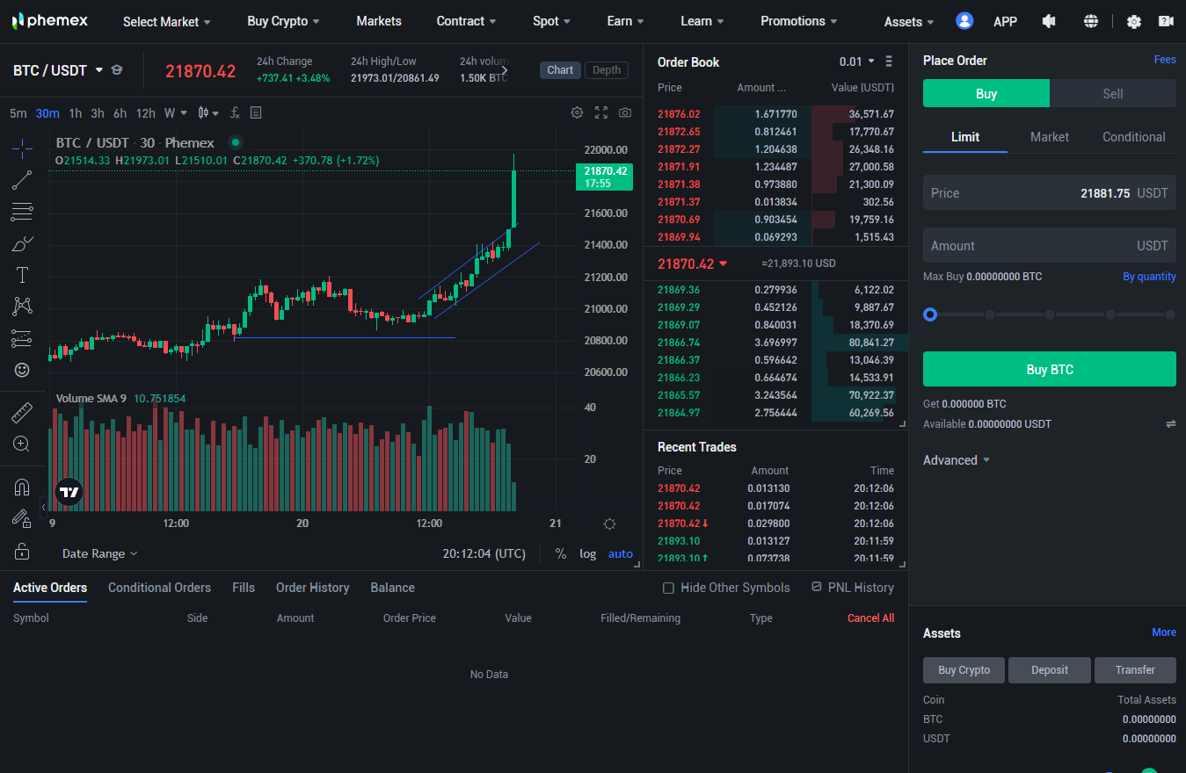Click the green Buy BTC button
This screenshot has height=773, width=1186.
(x=1050, y=369)
